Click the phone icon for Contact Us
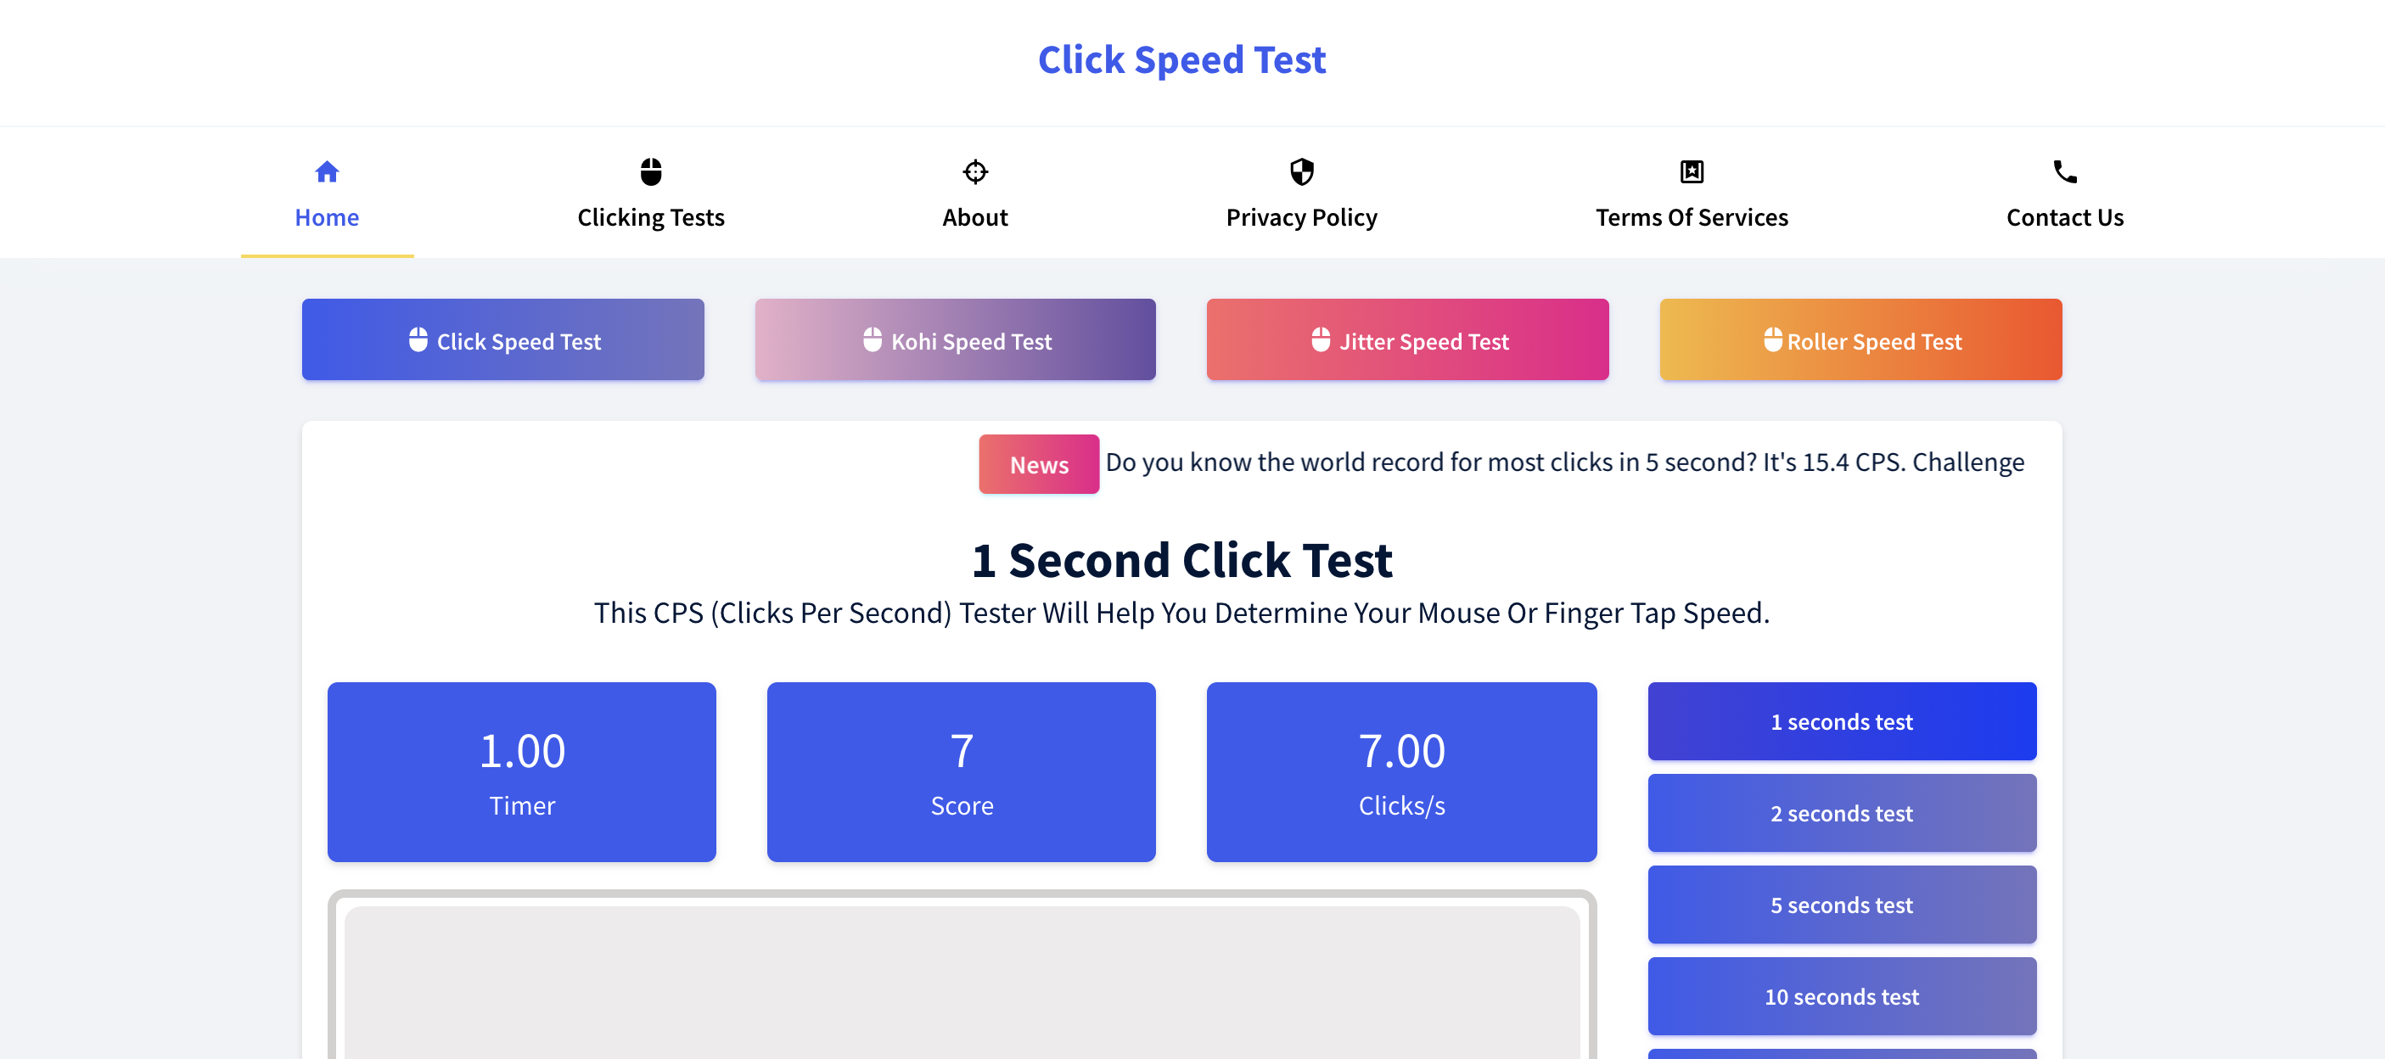Viewport: 2385px width, 1059px height. 2062,172
